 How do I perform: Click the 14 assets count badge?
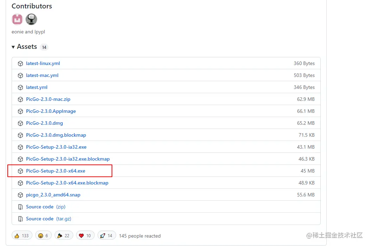(44, 47)
